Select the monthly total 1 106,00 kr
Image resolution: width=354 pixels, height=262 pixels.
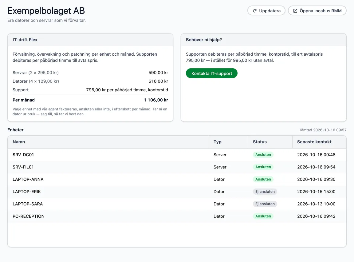156,100
